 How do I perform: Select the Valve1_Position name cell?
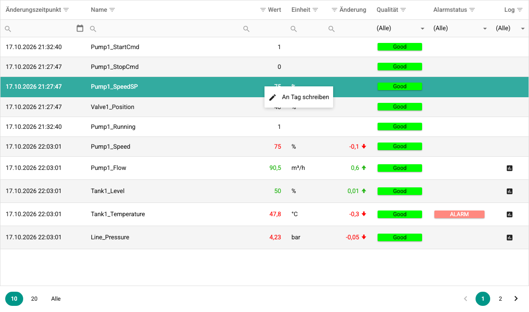click(113, 107)
